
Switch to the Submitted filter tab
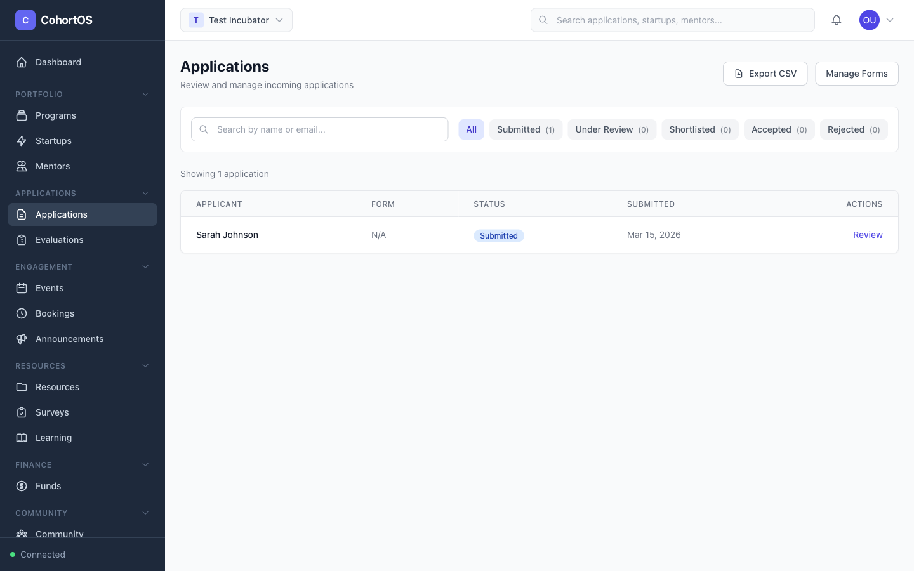(526, 129)
